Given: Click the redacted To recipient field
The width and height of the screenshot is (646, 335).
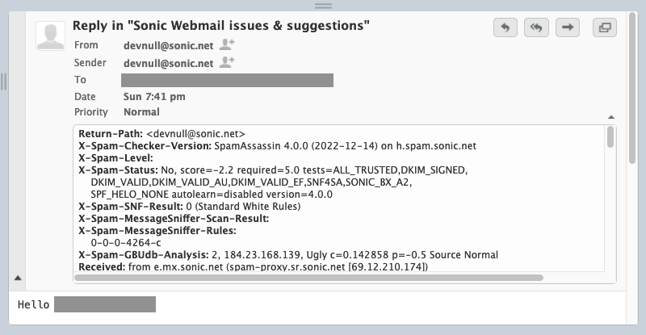Looking at the screenshot, I should (x=227, y=81).
